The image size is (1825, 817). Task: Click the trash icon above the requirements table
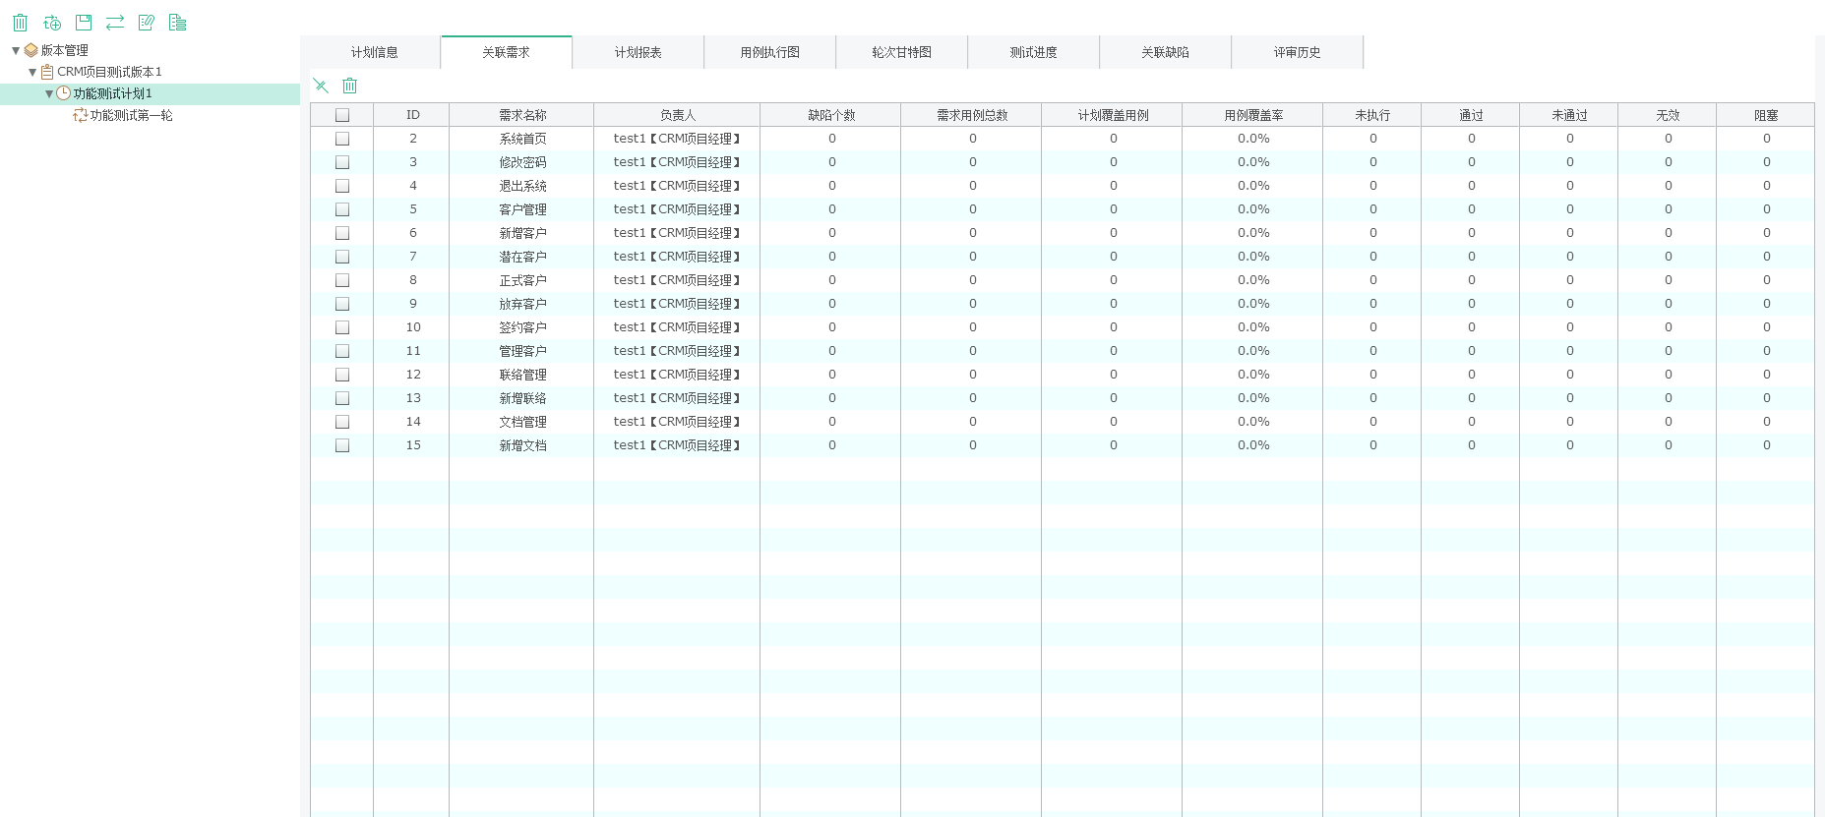point(349,86)
